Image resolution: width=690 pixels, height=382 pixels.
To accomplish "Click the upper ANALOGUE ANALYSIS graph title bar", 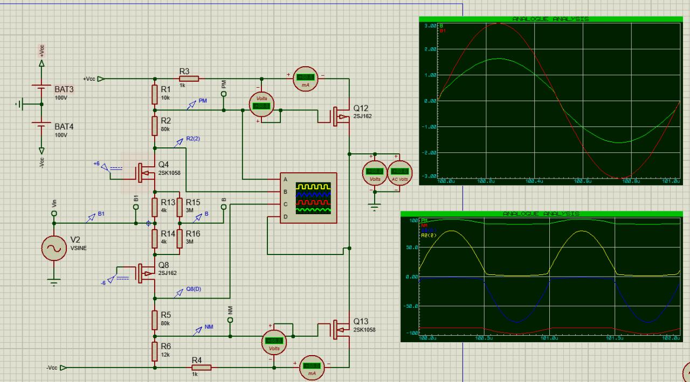I will [550, 19].
